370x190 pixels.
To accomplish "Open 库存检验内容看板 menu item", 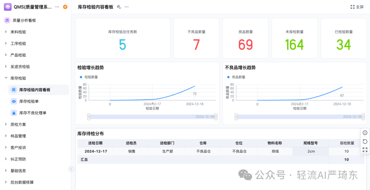I will pos(39,90).
